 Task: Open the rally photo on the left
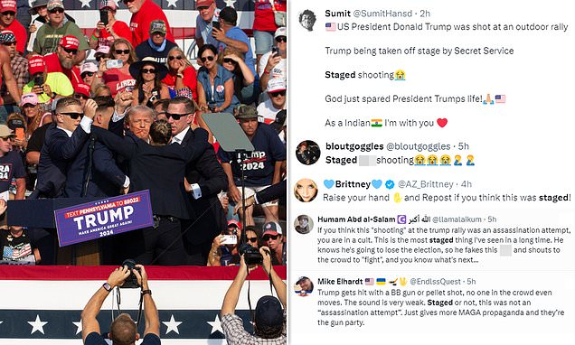point(143,172)
